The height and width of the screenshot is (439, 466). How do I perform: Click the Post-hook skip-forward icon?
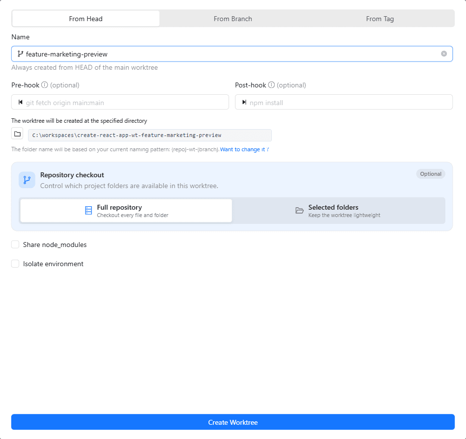(x=244, y=103)
